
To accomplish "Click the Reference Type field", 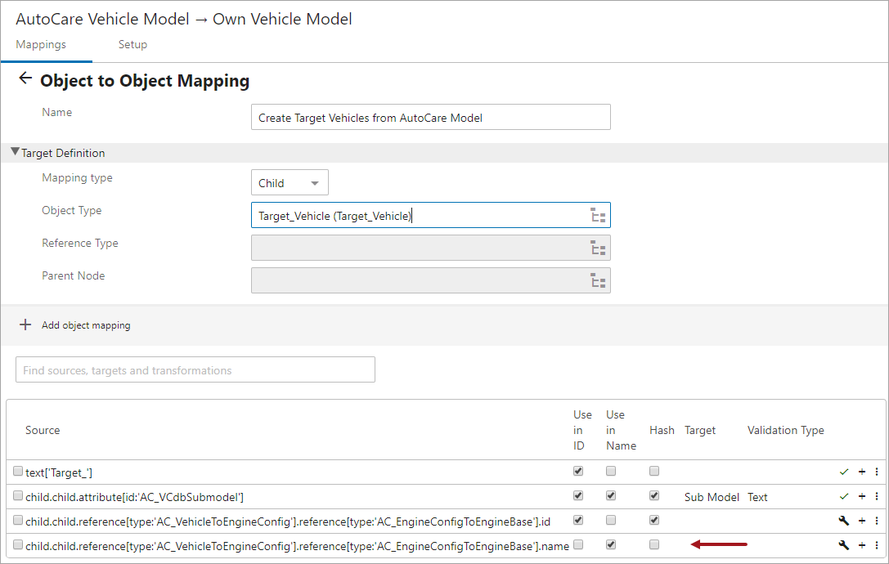I will pyautogui.click(x=431, y=248).
